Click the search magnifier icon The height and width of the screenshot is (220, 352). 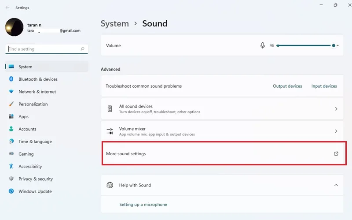82,49
